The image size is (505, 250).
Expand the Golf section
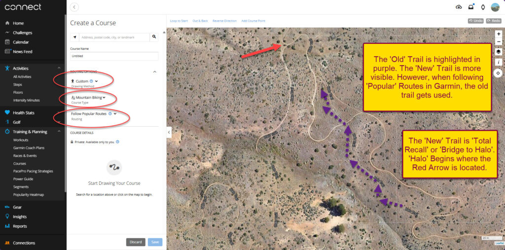coord(59,122)
